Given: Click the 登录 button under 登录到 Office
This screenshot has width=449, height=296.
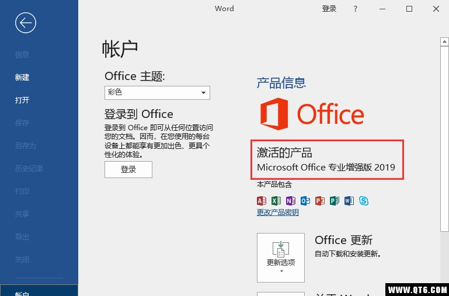Looking at the screenshot, I should point(128,169).
